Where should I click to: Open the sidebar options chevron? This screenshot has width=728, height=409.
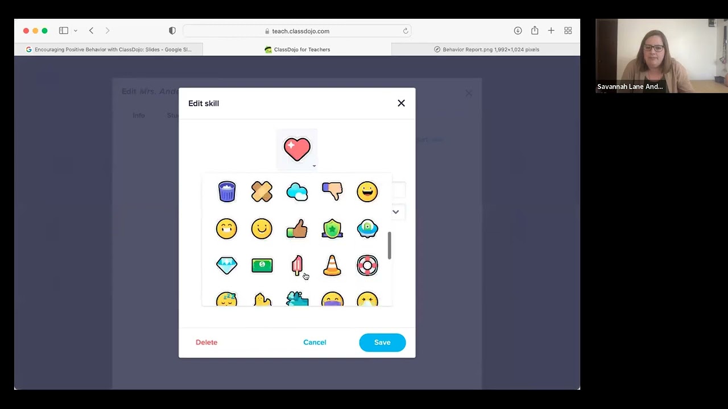click(75, 31)
